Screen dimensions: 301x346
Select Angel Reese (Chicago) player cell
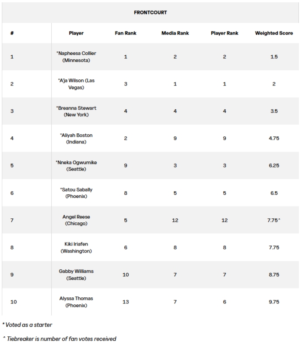point(76,220)
